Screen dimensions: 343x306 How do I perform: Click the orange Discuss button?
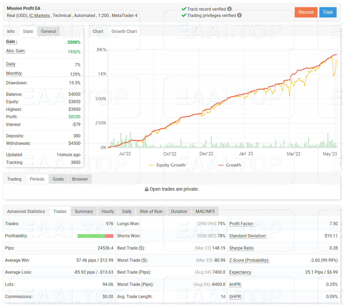[306, 12]
